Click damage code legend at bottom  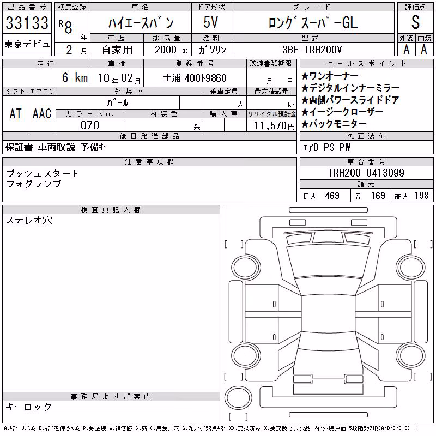(210, 428)
